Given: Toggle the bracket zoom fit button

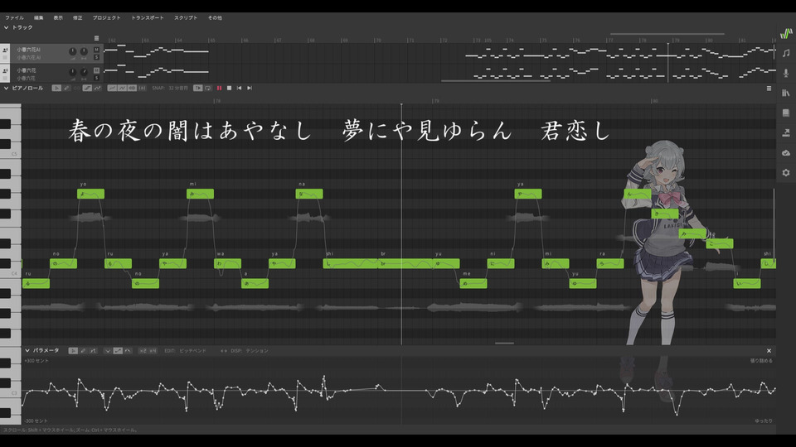Looking at the screenshot, I should [x=142, y=89].
